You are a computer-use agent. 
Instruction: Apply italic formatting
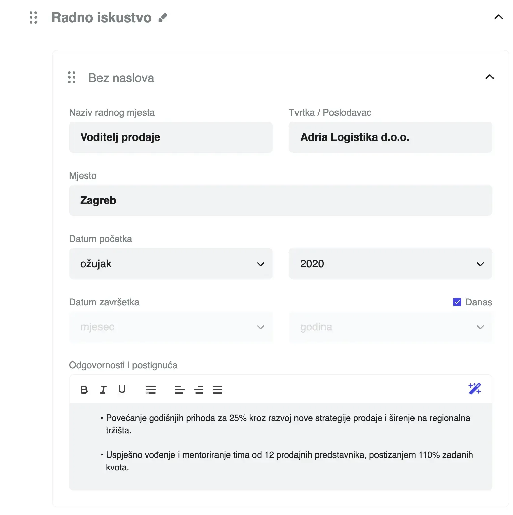click(103, 389)
